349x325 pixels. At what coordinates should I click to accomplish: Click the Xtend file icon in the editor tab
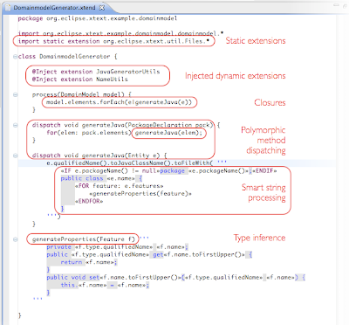click(8, 8)
